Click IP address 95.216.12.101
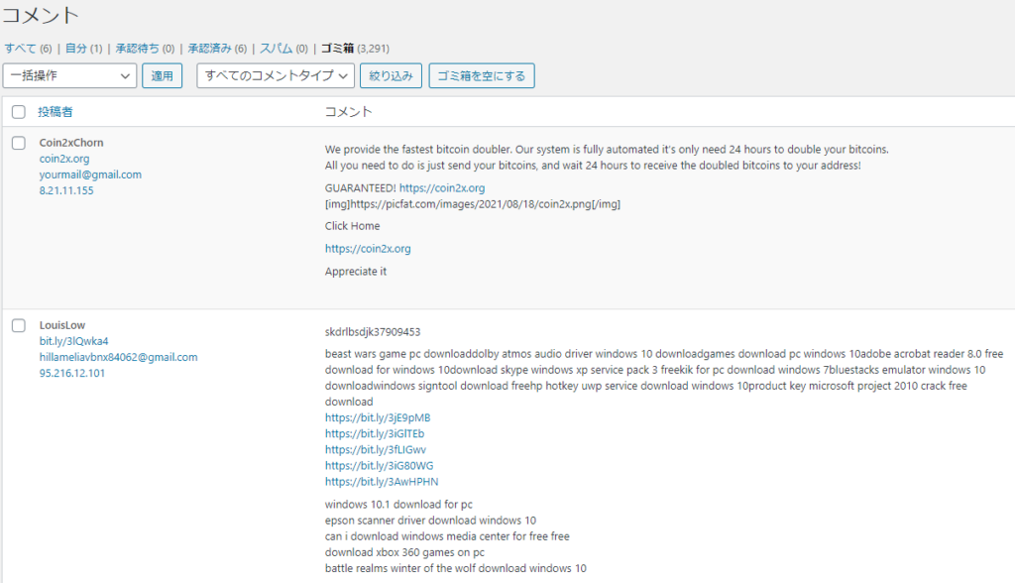Screen dimensions: 1015x583 point(71,374)
